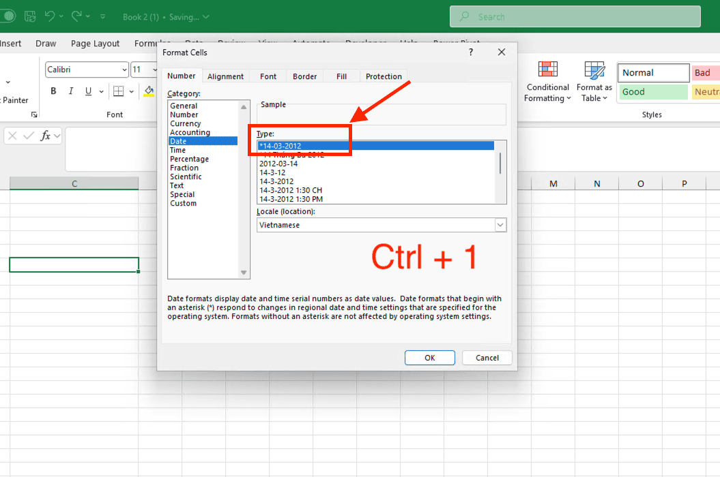Select column C header
Image resolution: width=720 pixels, height=477 pixels.
tap(74, 183)
